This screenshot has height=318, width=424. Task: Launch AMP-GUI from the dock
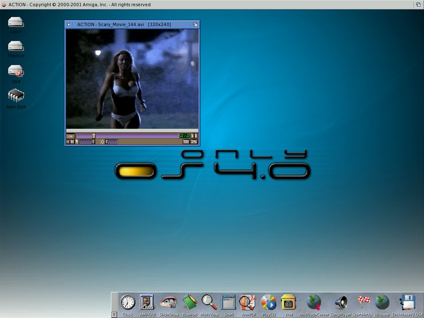click(147, 302)
